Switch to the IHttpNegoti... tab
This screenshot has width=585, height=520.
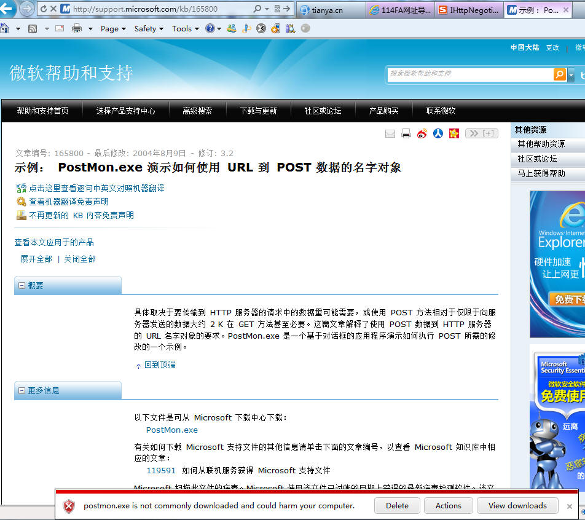point(469,10)
